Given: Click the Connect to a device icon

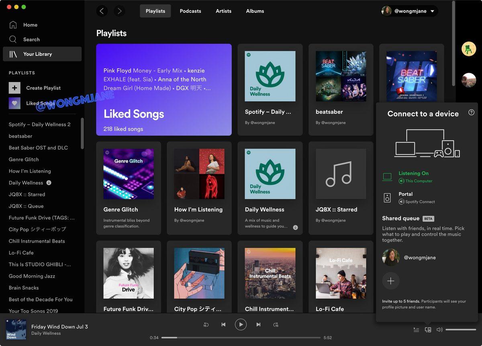Looking at the screenshot, I should tap(428, 330).
